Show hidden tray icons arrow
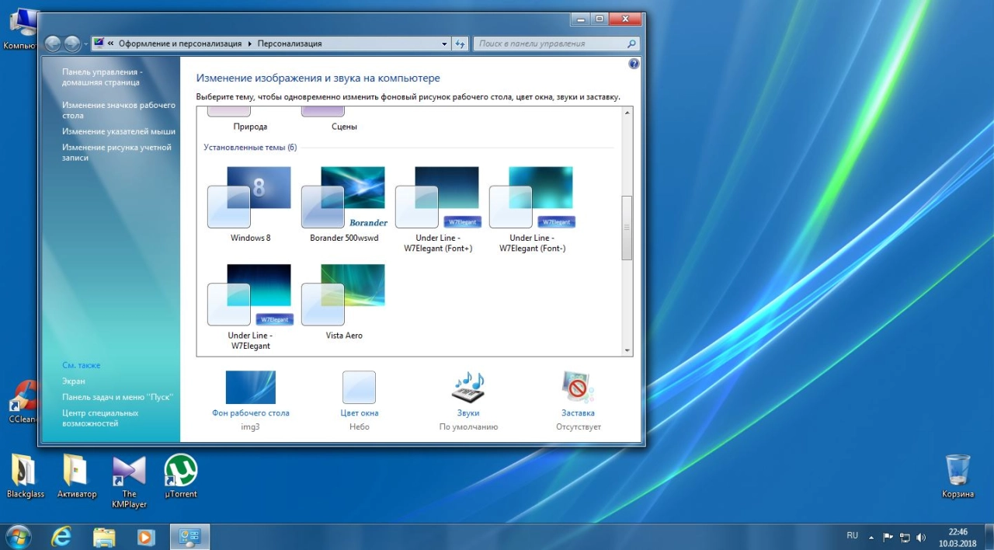The image size is (994, 550). coord(871,537)
